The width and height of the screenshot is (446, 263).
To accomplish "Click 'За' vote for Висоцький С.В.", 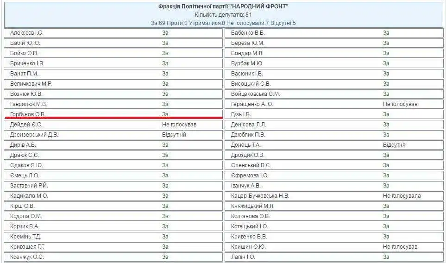I will pyautogui.click(x=386, y=84).
